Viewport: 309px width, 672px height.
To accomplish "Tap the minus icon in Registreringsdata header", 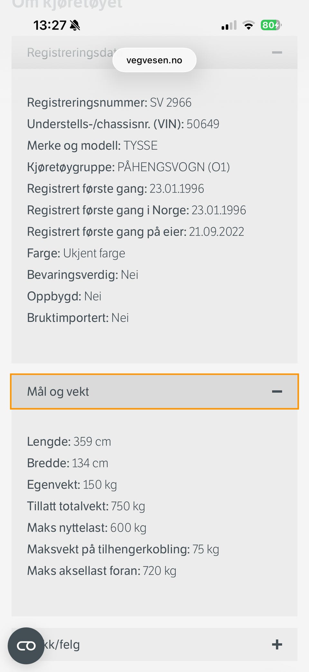I will pyautogui.click(x=277, y=52).
